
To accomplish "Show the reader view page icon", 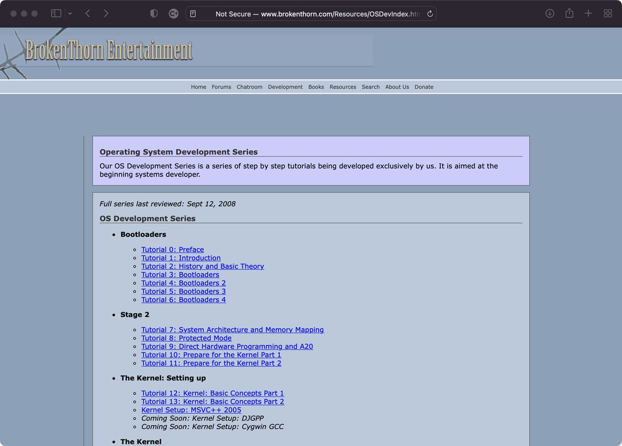I will click(193, 14).
